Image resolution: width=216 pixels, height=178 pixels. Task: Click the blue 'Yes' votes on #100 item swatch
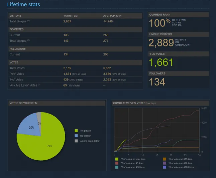(x=165, y=167)
